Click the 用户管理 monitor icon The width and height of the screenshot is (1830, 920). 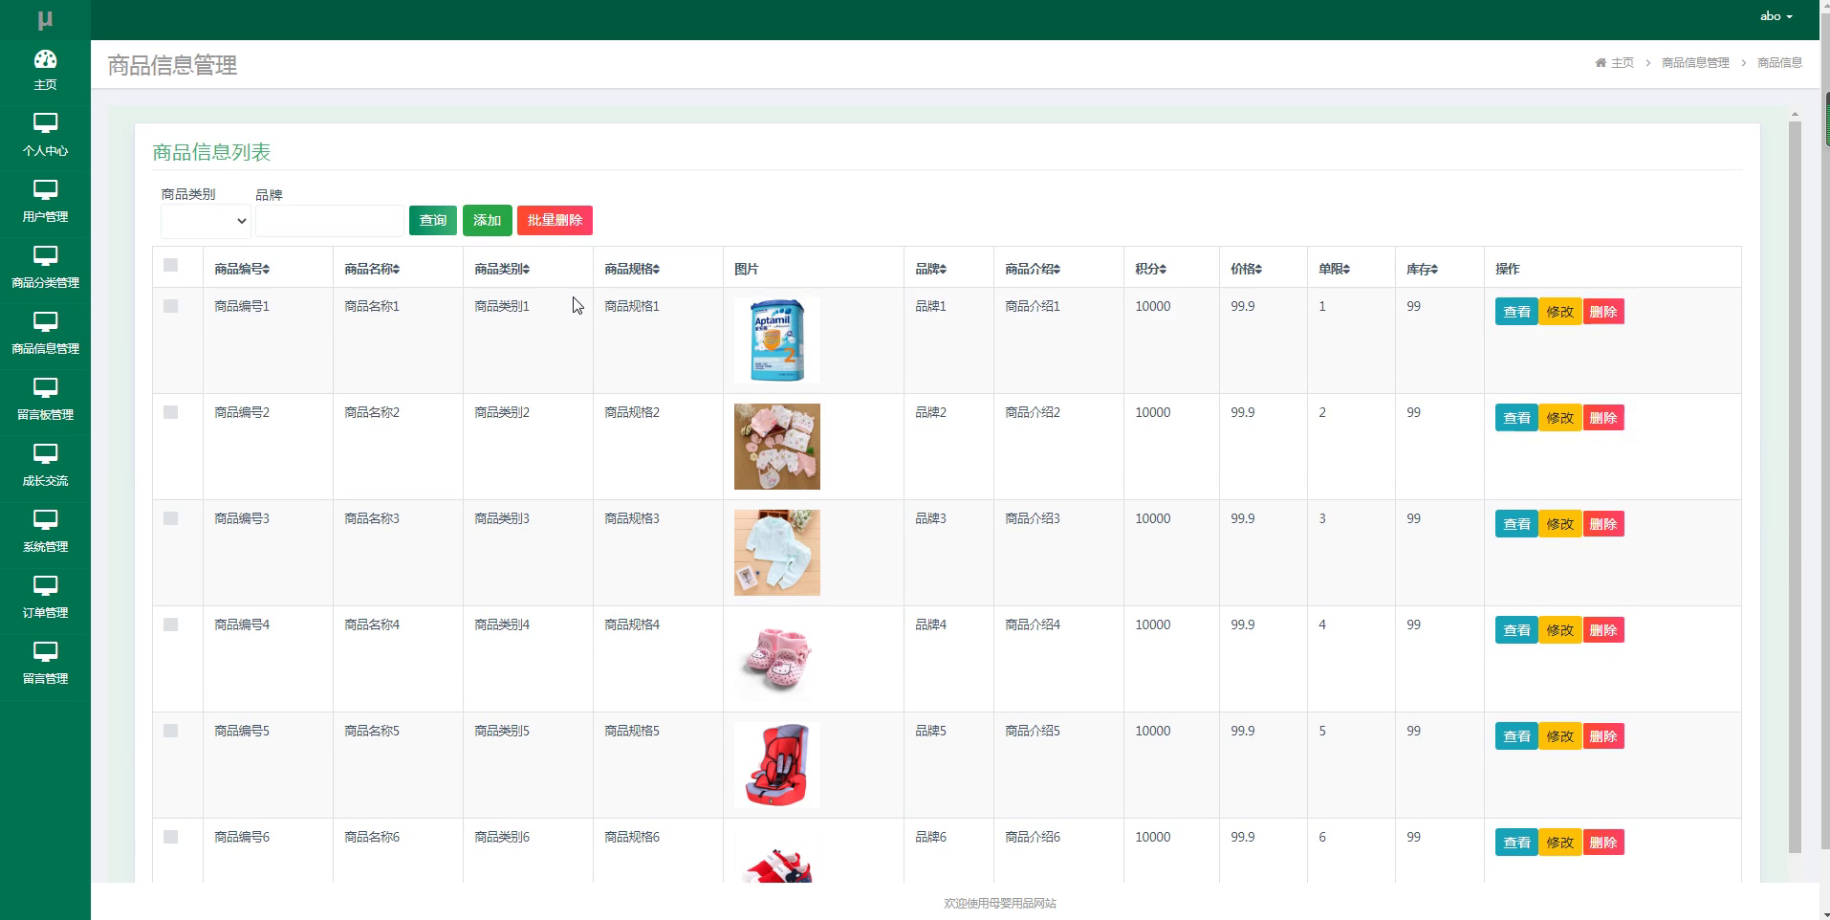point(45,189)
